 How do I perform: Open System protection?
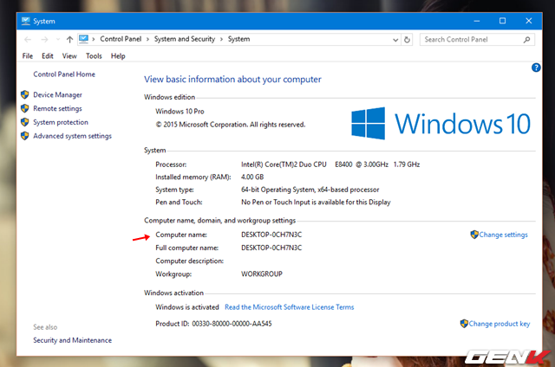pos(61,122)
